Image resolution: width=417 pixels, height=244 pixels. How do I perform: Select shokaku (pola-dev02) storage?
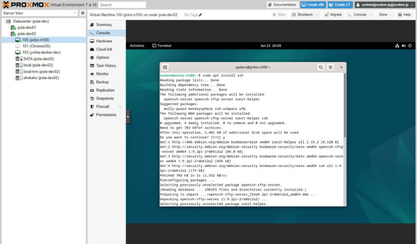pyautogui.click(x=41, y=78)
